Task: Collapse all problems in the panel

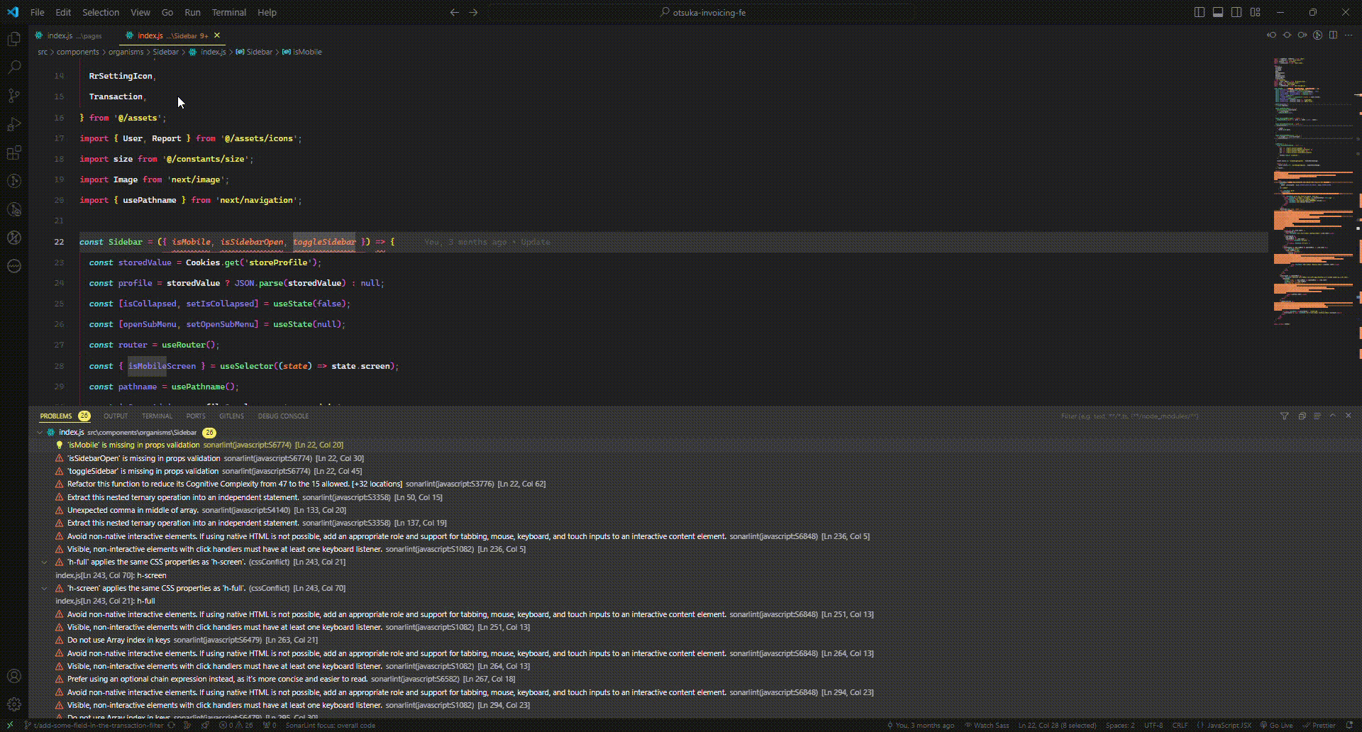Action: (1302, 416)
